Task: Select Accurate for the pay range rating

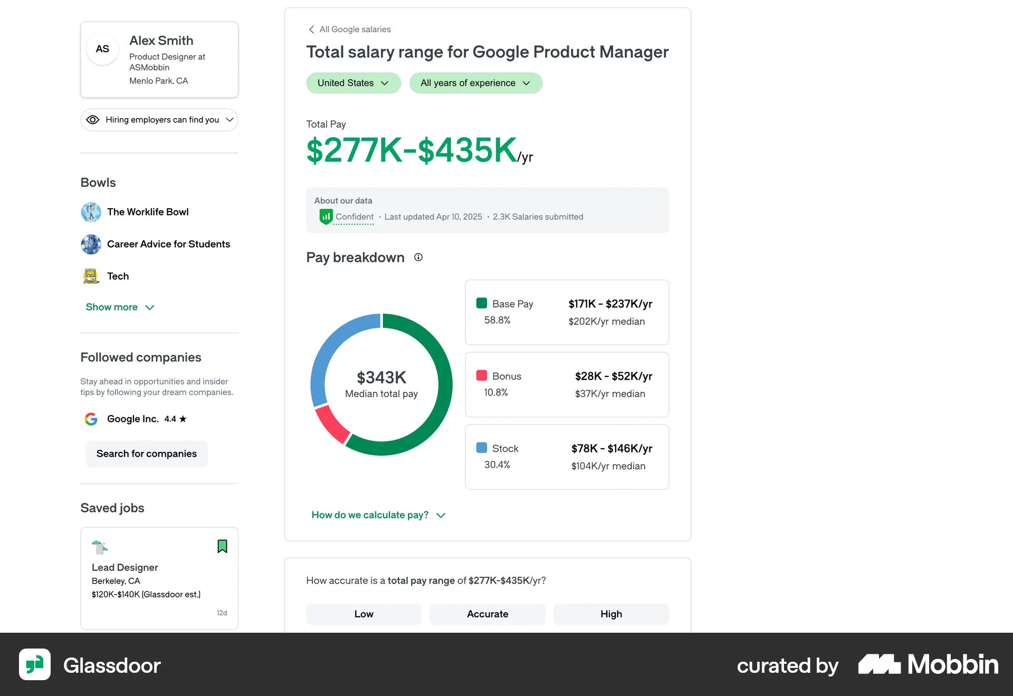Action: (x=487, y=614)
